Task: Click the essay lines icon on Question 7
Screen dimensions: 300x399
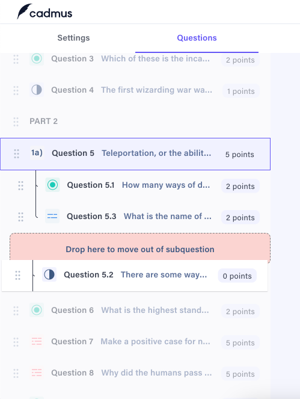Action: tap(37, 341)
